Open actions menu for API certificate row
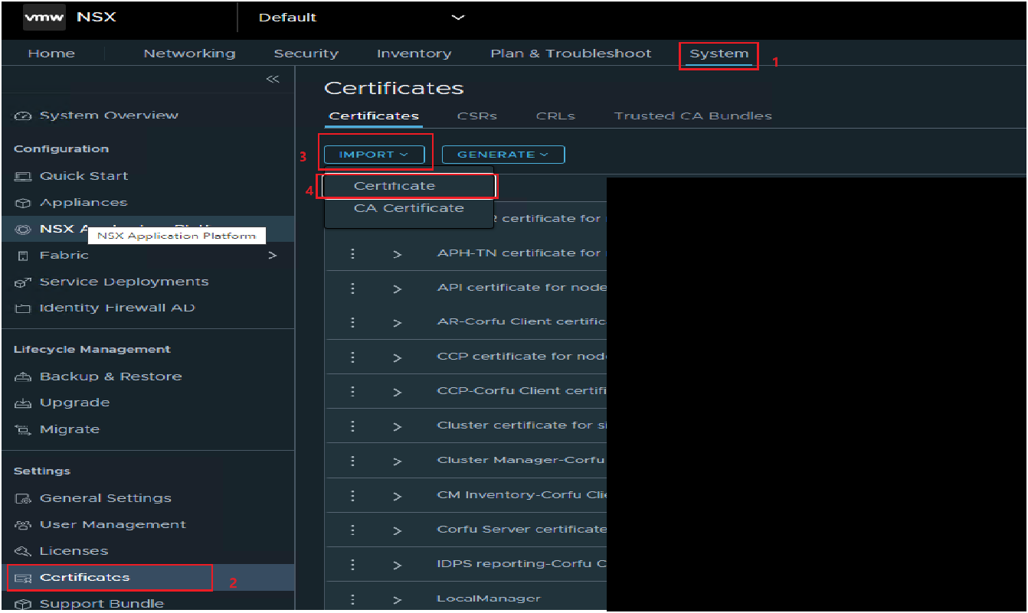Image resolution: width=1028 pixels, height=613 pixels. 352,288
